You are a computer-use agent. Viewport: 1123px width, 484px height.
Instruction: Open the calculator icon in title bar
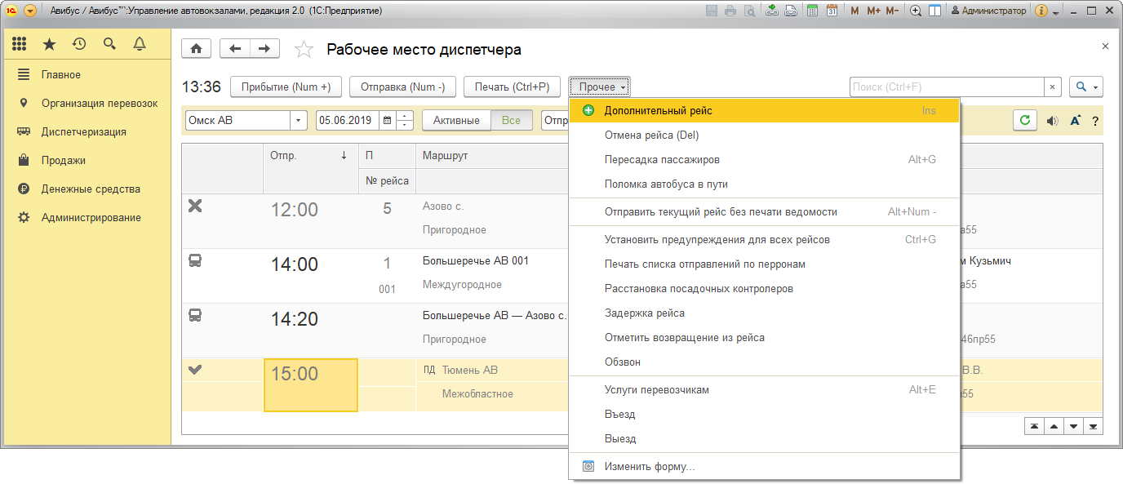point(812,11)
